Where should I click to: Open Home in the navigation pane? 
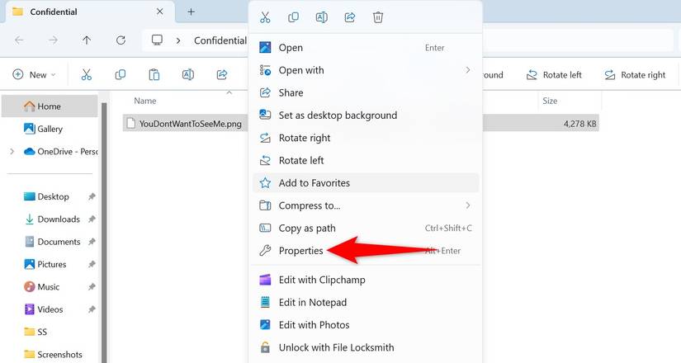point(50,106)
